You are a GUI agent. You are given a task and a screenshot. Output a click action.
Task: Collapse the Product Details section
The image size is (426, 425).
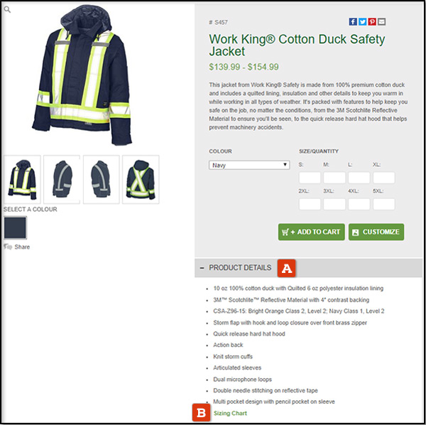tap(202, 268)
